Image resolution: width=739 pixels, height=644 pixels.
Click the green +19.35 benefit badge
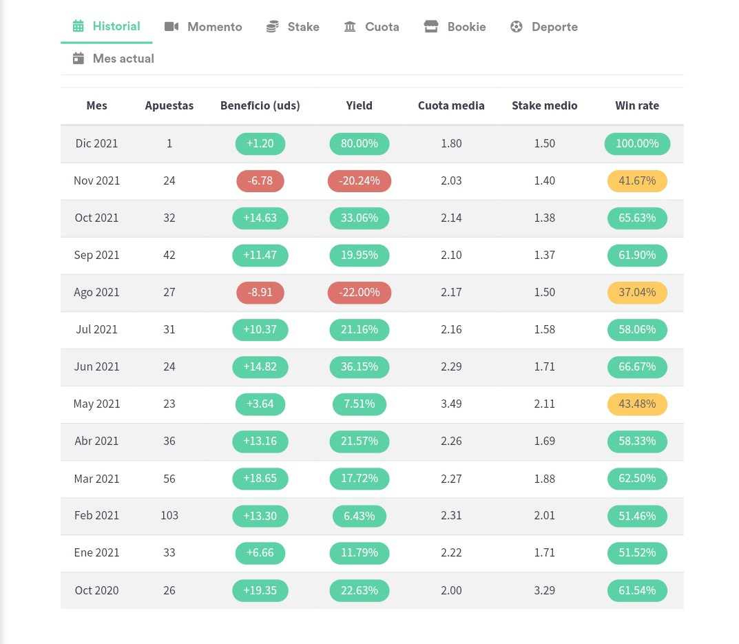point(260,591)
